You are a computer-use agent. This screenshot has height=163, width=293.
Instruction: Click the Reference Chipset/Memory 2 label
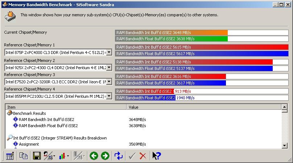tap(29, 60)
